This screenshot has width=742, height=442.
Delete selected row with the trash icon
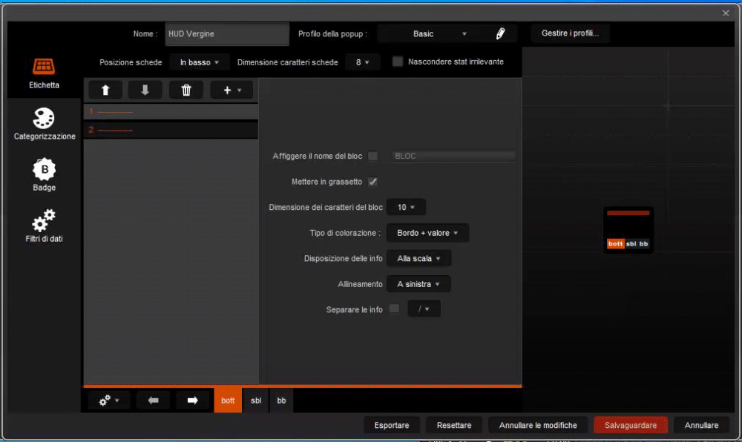[x=186, y=90]
